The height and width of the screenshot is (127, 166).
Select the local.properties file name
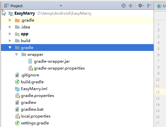point(36,116)
